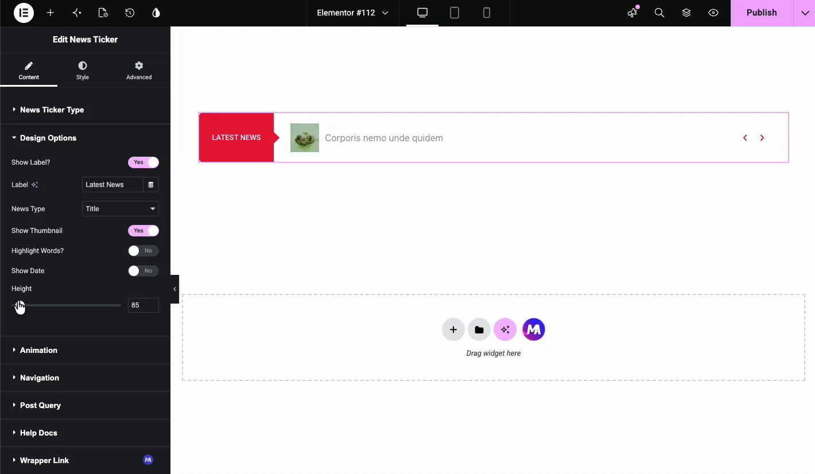Open the publish options arrow next to Publish

[804, 13]
